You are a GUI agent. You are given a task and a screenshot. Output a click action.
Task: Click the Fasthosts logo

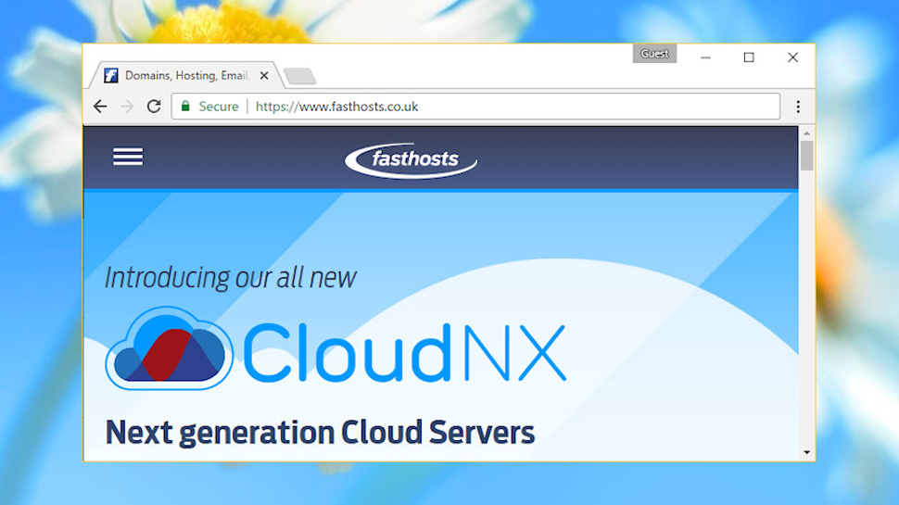point(411,160)
